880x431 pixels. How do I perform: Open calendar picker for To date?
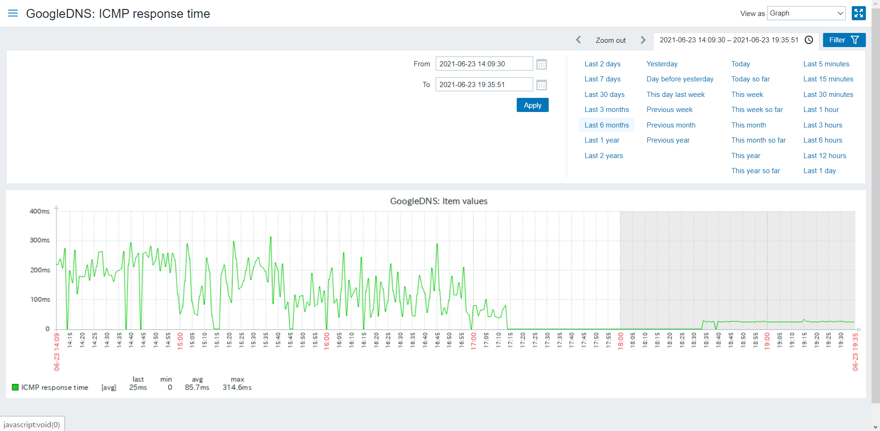click(x=542, y=85)
